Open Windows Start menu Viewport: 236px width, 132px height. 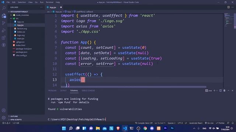point(64,128)
